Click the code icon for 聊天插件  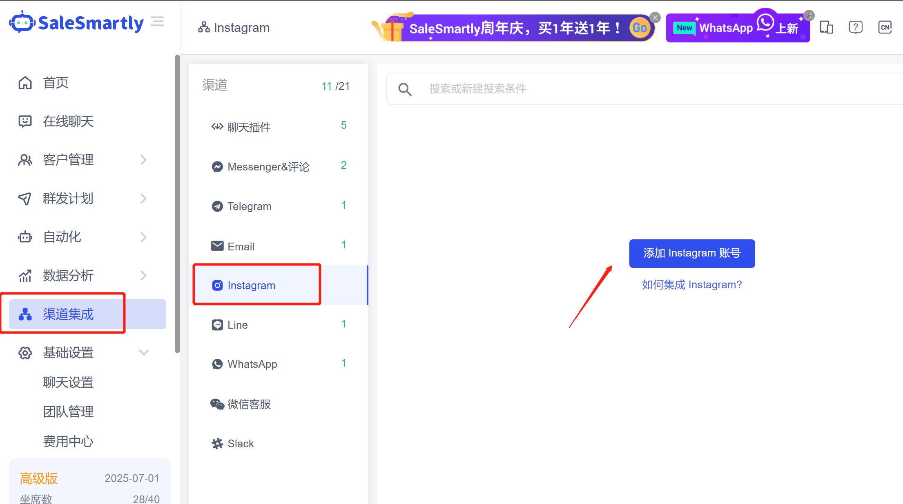(217, 126)
